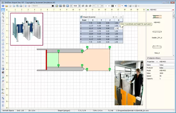176x113 pixels.
Task: Click the Y column header in Shape4 table
Action: (x=101, y=20)
